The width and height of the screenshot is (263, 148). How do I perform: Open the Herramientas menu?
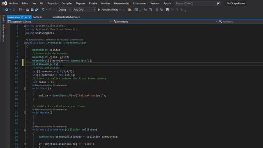click(122, 3)
